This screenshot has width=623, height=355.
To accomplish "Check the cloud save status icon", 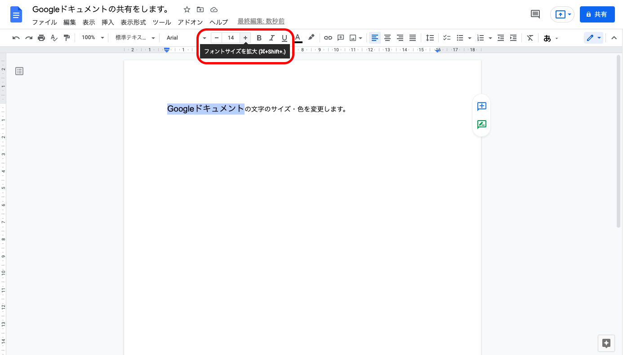I will point(214,9).
